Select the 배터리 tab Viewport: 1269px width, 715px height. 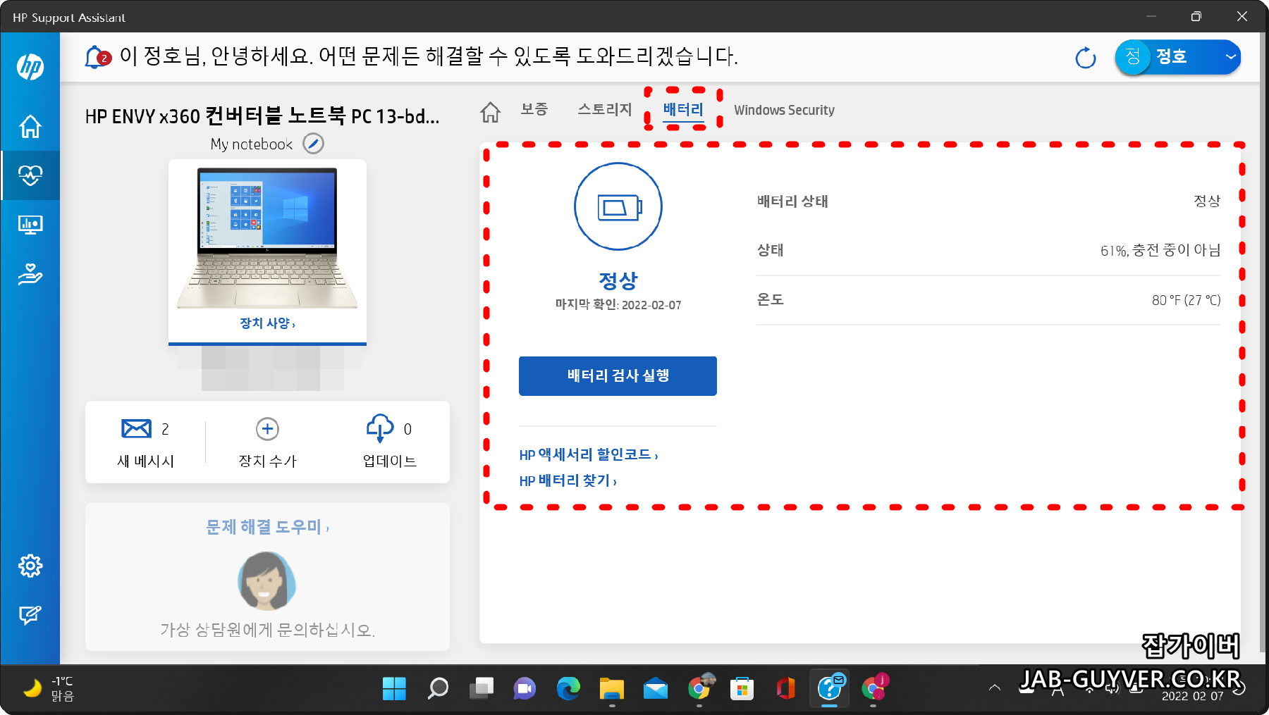[x=683, y=109]
